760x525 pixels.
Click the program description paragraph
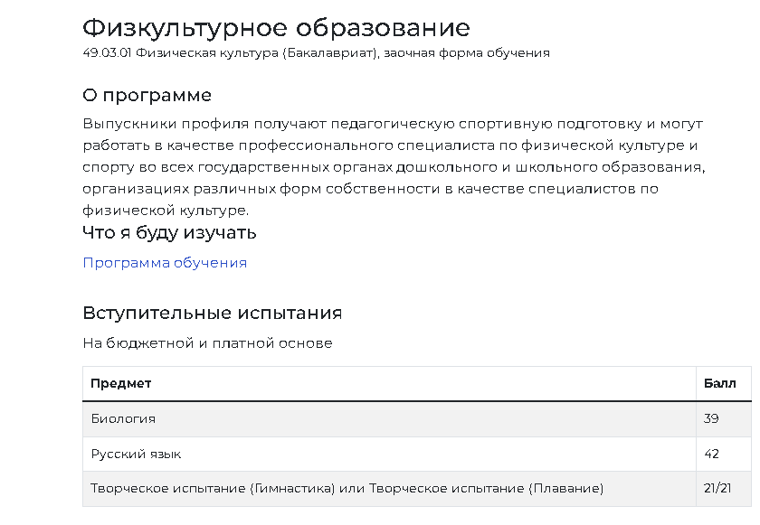394,167
